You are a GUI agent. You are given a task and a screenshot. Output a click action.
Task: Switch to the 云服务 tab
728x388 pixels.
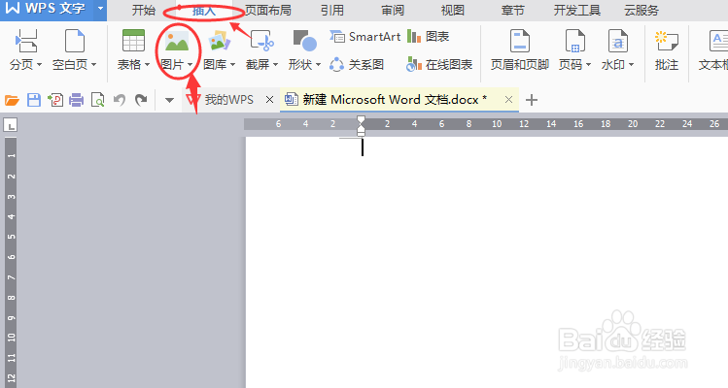(641, 11)
